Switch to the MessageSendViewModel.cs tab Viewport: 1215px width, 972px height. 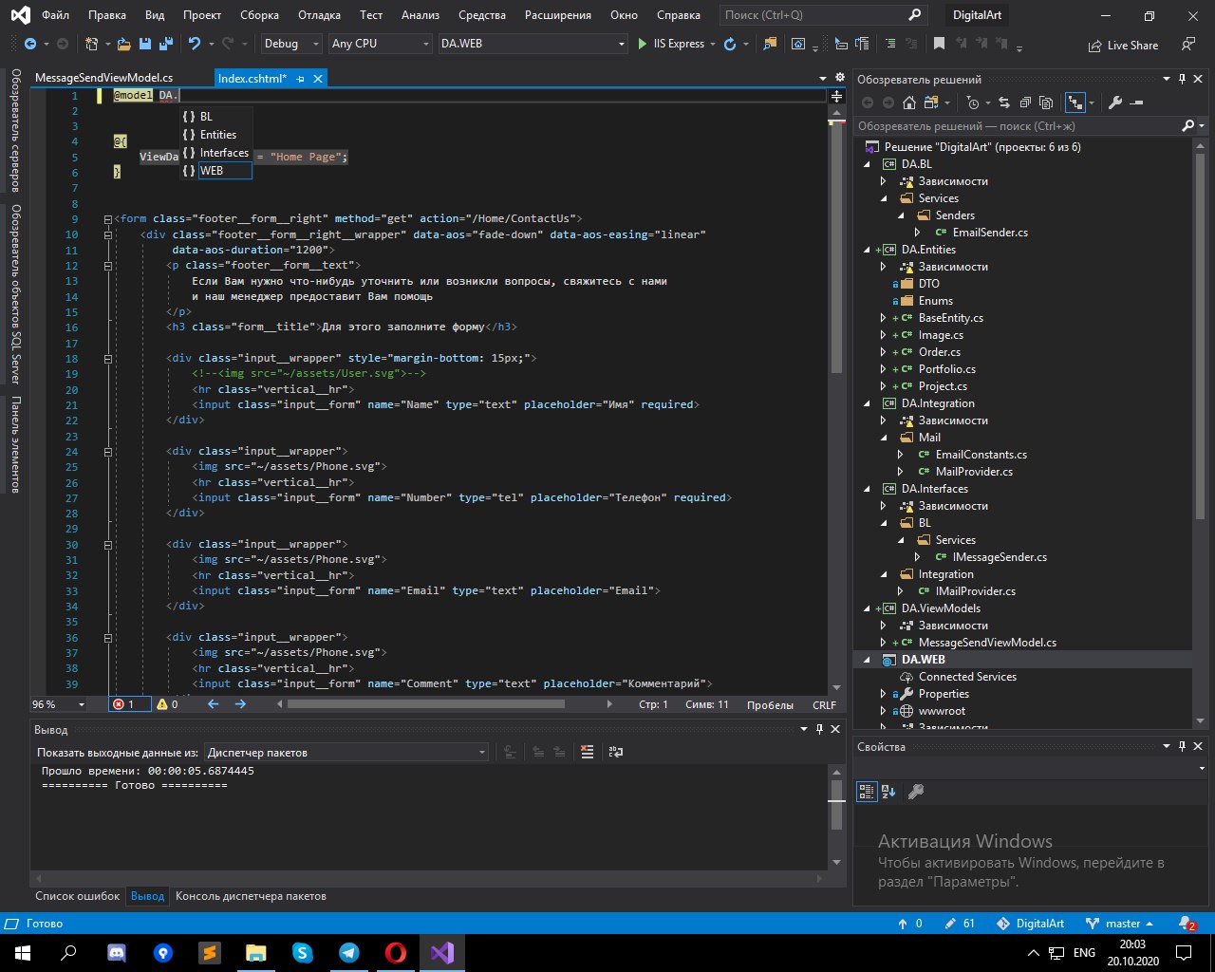coord(103,79)
